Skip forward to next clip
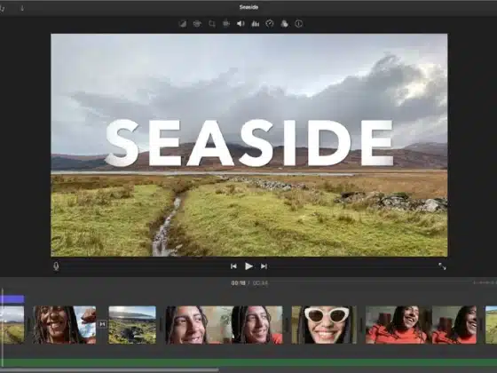The height and width of the screenshot is (373, 497). (x=264, y=266)
